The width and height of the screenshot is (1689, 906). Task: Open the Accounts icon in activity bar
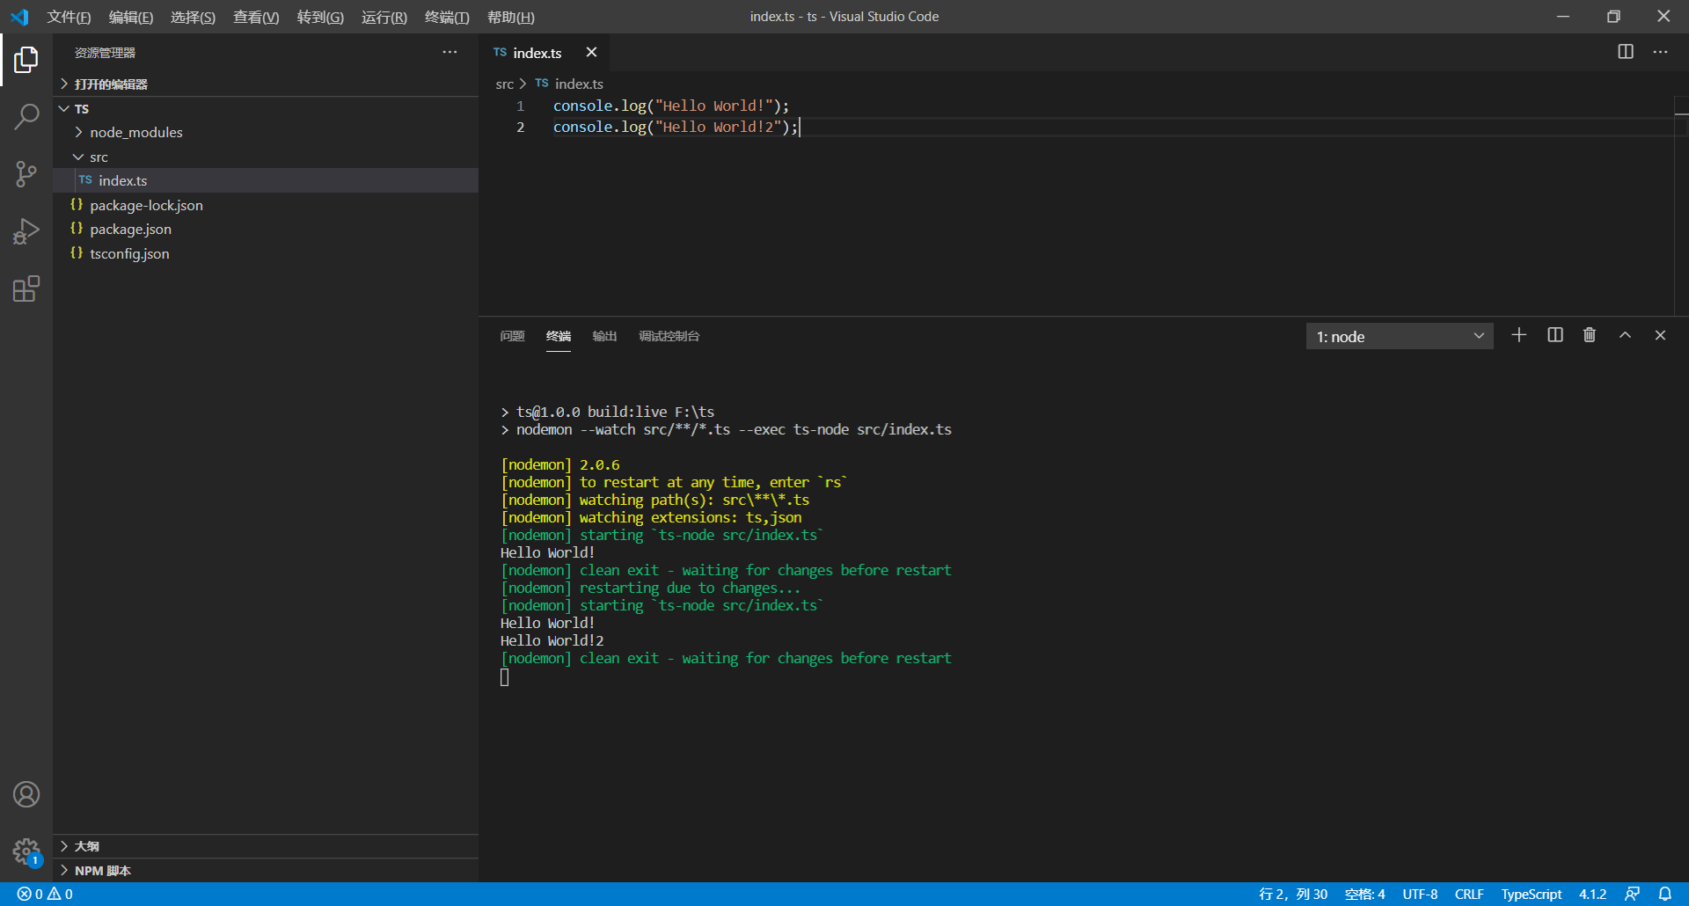[26, 794]
